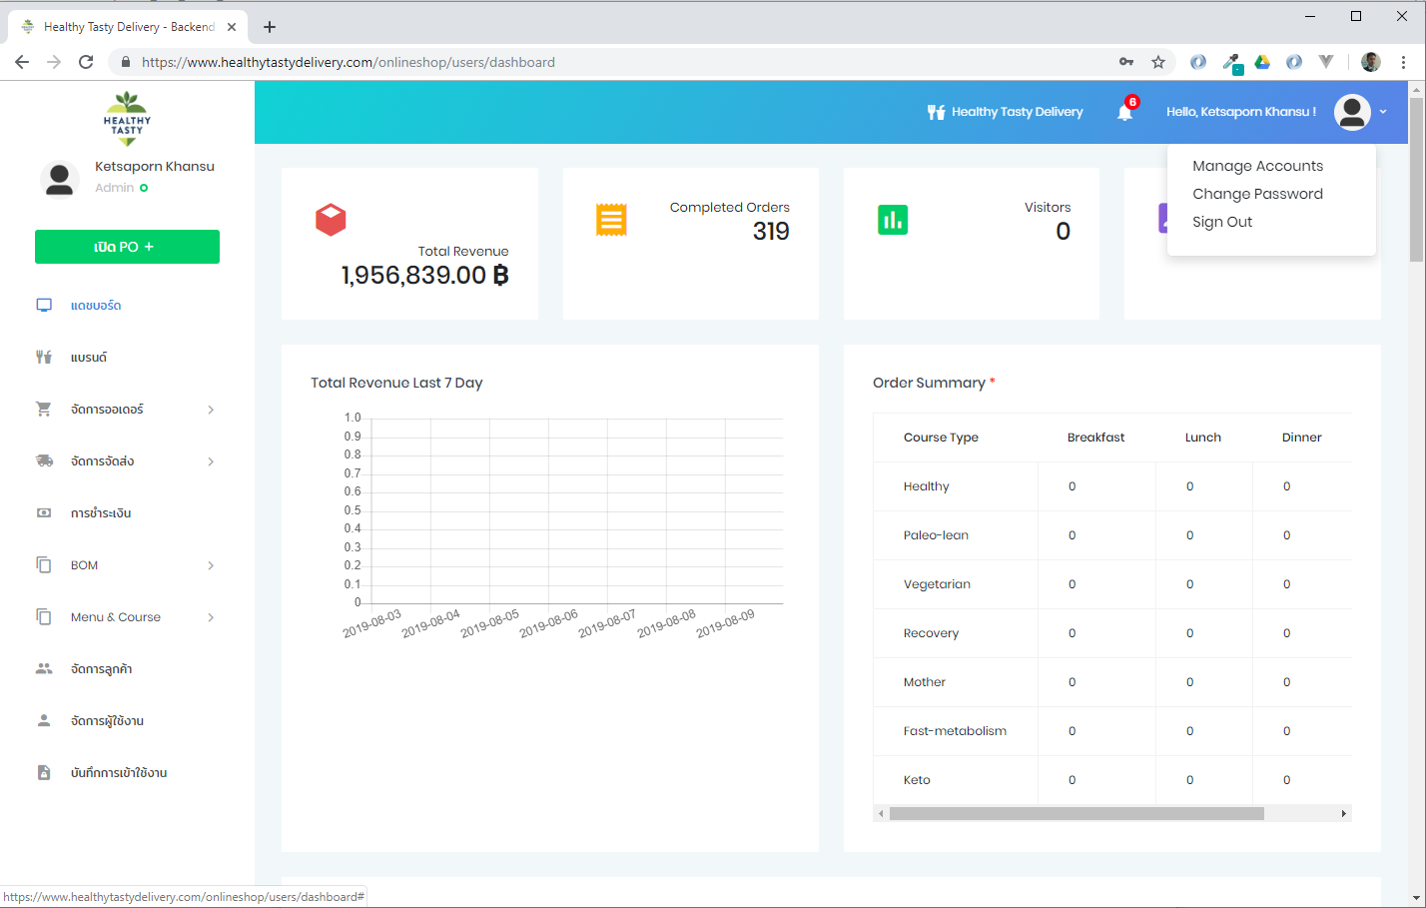Click the payment cash icon in sidebar
This screenshot has width=1426, height=908.
tap(44, 512)
